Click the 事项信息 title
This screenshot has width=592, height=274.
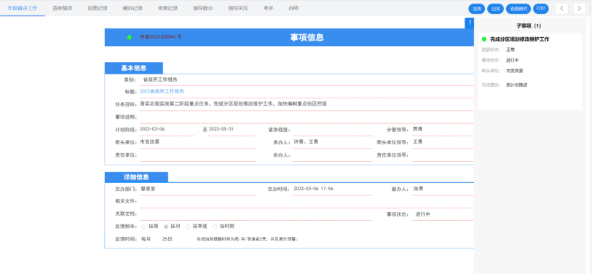[307, 37]
